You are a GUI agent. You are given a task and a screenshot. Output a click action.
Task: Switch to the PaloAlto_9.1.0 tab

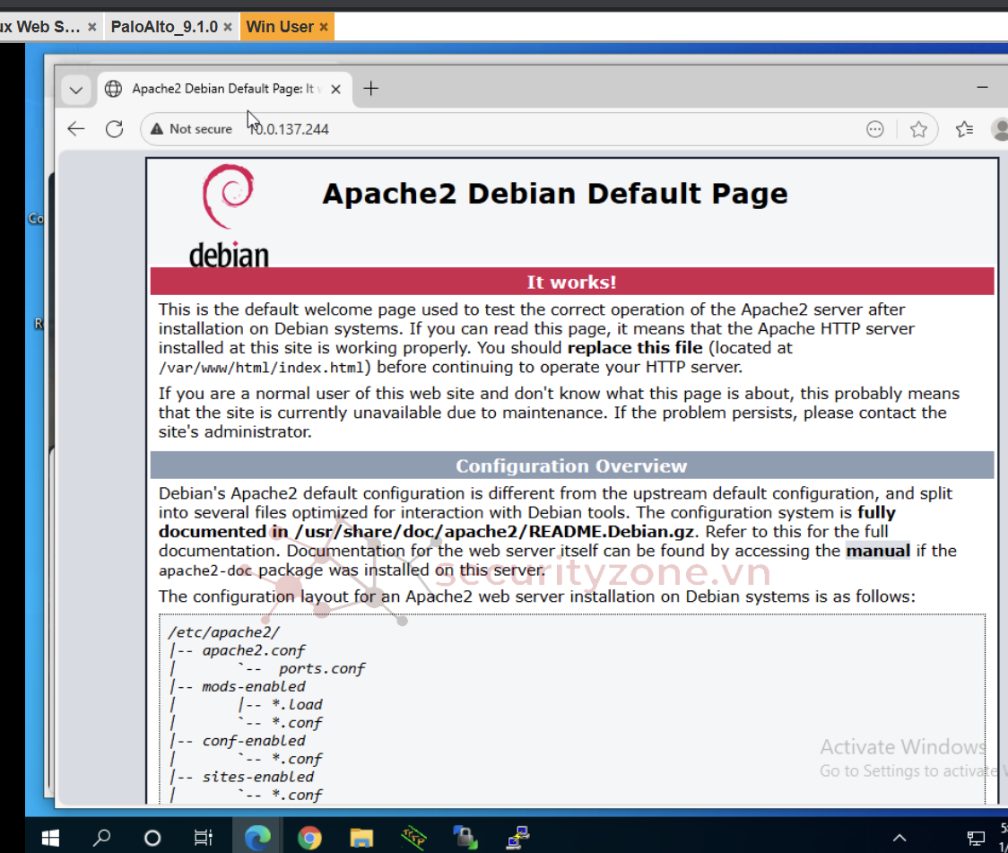[164, 27]
